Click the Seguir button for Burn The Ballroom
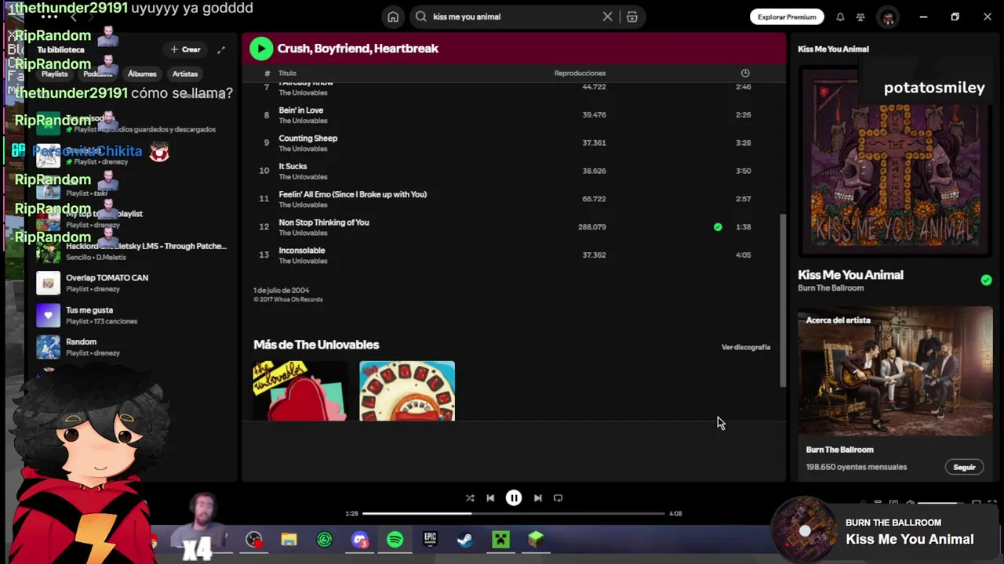1004x564 pixels. tap(964, 467)
